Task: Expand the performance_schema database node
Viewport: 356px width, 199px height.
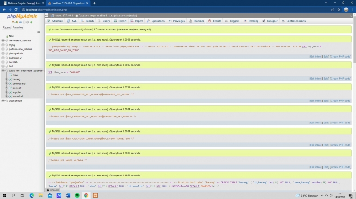Action: [3, 49]
